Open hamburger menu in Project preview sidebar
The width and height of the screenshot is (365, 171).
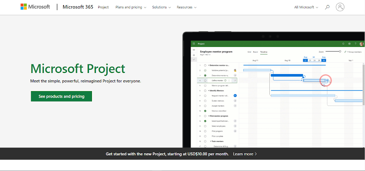point(194,50)
